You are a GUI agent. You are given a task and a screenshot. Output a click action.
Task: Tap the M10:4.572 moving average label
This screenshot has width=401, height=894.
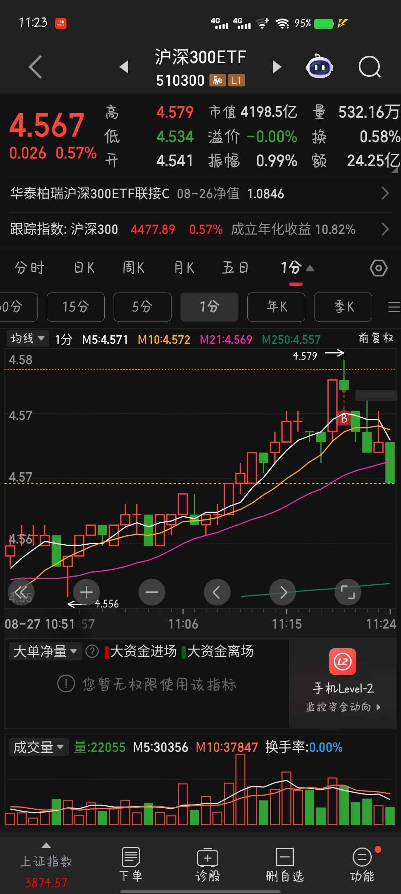(x=164, y=339)
